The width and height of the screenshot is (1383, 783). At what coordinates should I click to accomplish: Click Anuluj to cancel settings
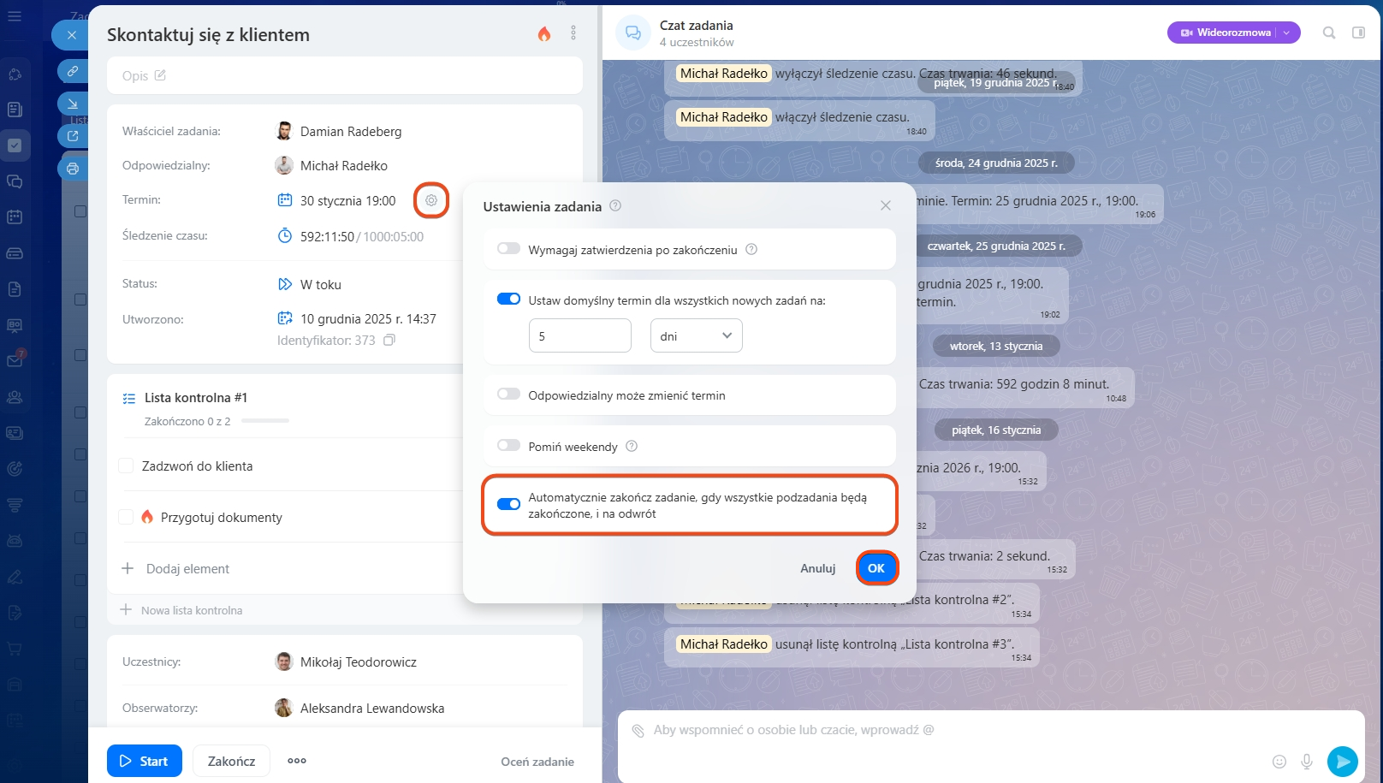817,568
